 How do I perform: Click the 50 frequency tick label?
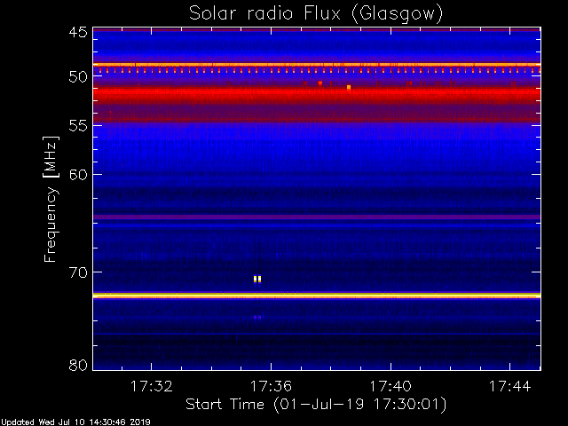click(x=78, y=77)
